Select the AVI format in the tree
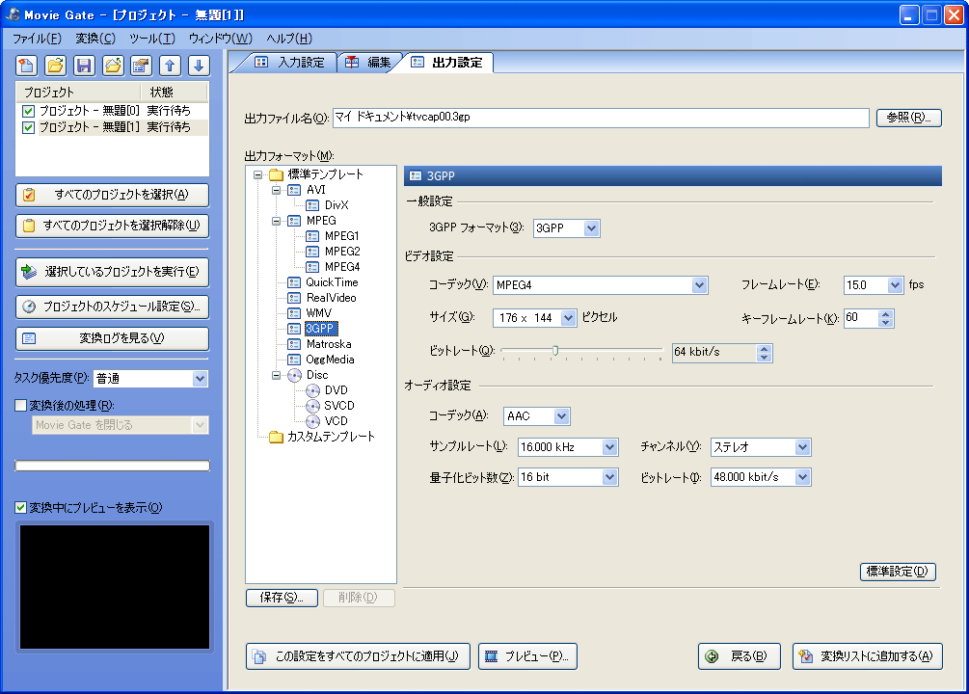 coord(316,190)
